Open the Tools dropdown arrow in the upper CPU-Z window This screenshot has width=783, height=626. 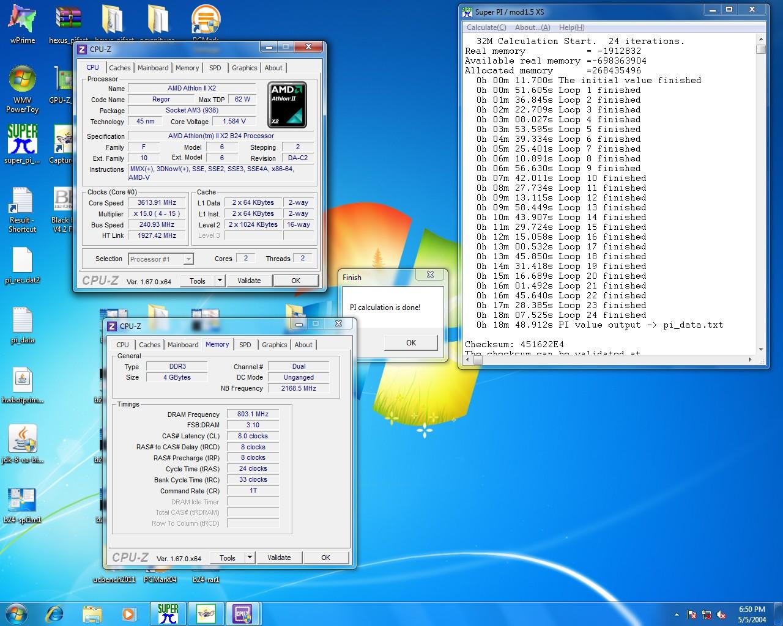point(220,281)
